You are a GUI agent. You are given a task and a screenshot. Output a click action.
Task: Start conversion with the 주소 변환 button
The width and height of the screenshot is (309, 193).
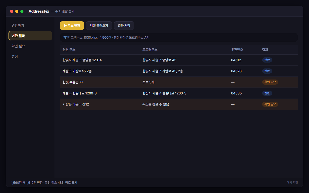tap(72, 26)
